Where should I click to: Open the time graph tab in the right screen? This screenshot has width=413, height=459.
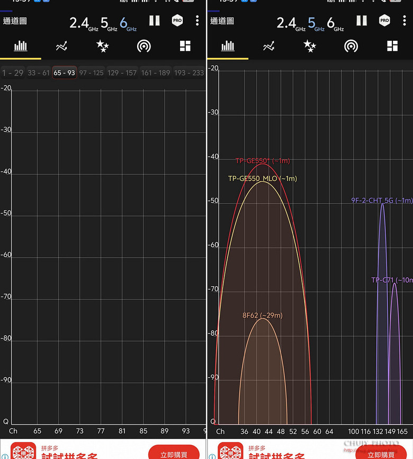tap(269, 46)
